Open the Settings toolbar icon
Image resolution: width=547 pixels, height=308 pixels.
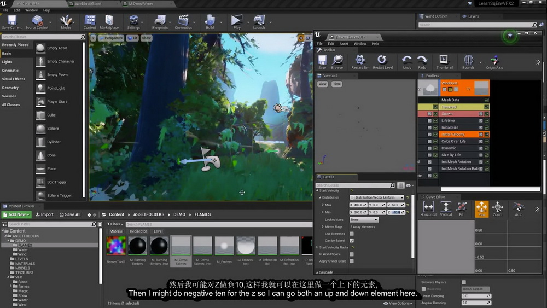pyautogui.click(x=133, y=22)
